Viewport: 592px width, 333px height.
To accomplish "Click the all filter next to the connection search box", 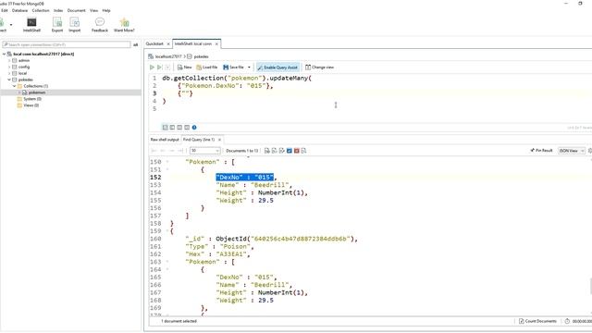I will coord(136,44).
